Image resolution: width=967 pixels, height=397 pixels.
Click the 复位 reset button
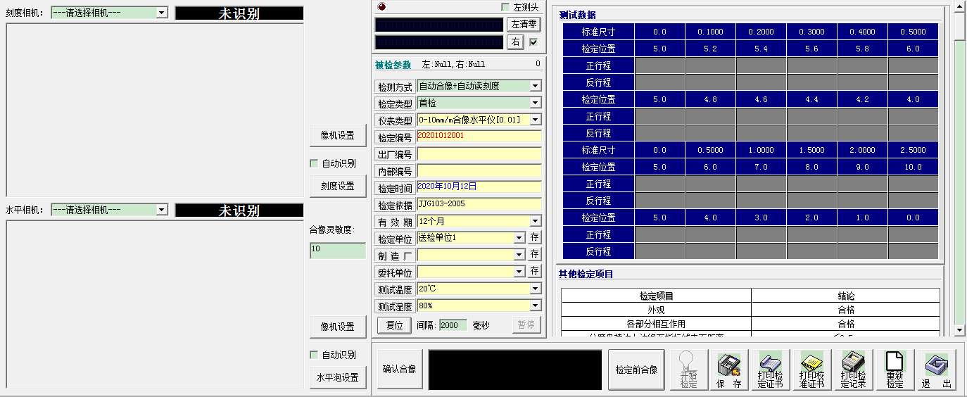(x=395, y=325)
